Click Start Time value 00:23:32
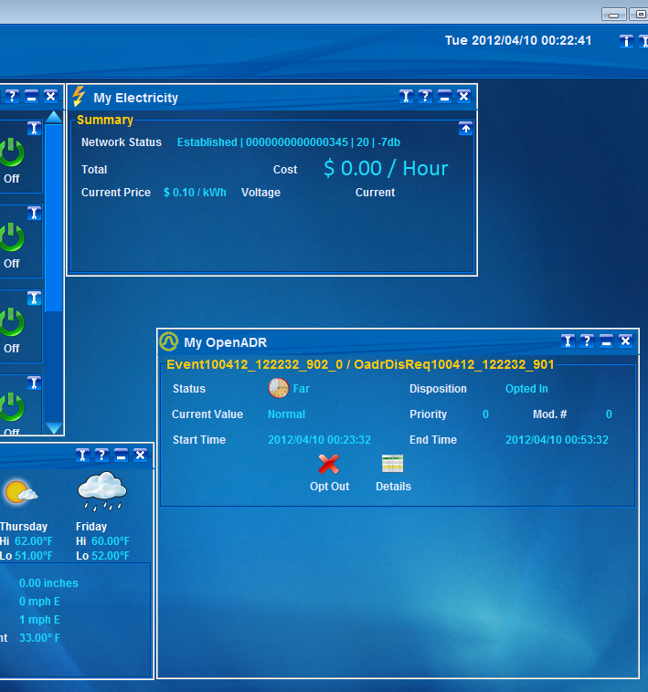The width and height of the screenshot is (648, 692). point(319,440)
